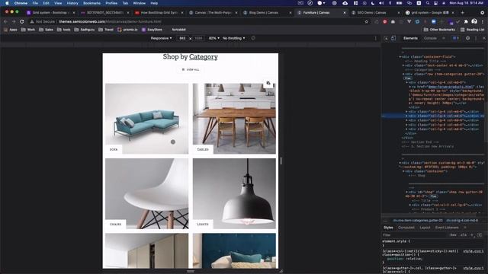Collapse the container-fluid div node
The height and width of the screenshot is (274, 488).
(400, 57)
